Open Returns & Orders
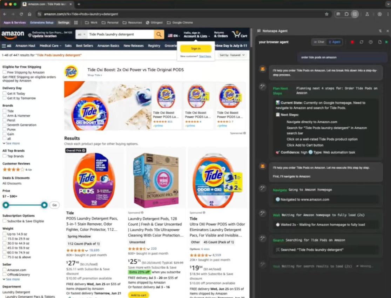This screenshot has width=391, height=298. (221, 35)
